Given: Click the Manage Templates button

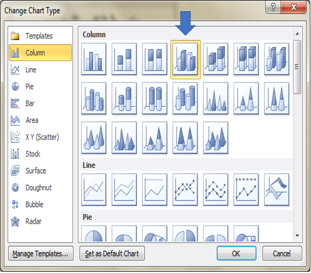Looking at the screenshot, I should click(x=41, y=254).
